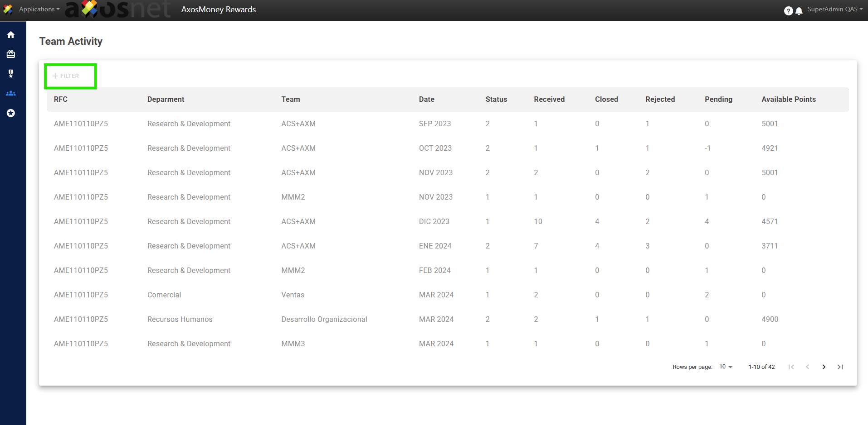The width and height of the screenshot is (868, 425).
Task: Click the star badge sidebar icon
Action: 11,113
